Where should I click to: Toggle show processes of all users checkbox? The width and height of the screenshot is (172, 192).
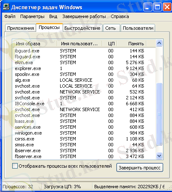(x=15, y=166)
